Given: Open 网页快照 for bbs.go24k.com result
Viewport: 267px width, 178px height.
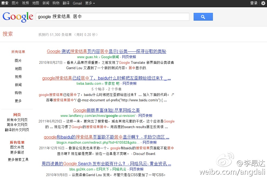Looking at the screenshot, I should (137, 169).
